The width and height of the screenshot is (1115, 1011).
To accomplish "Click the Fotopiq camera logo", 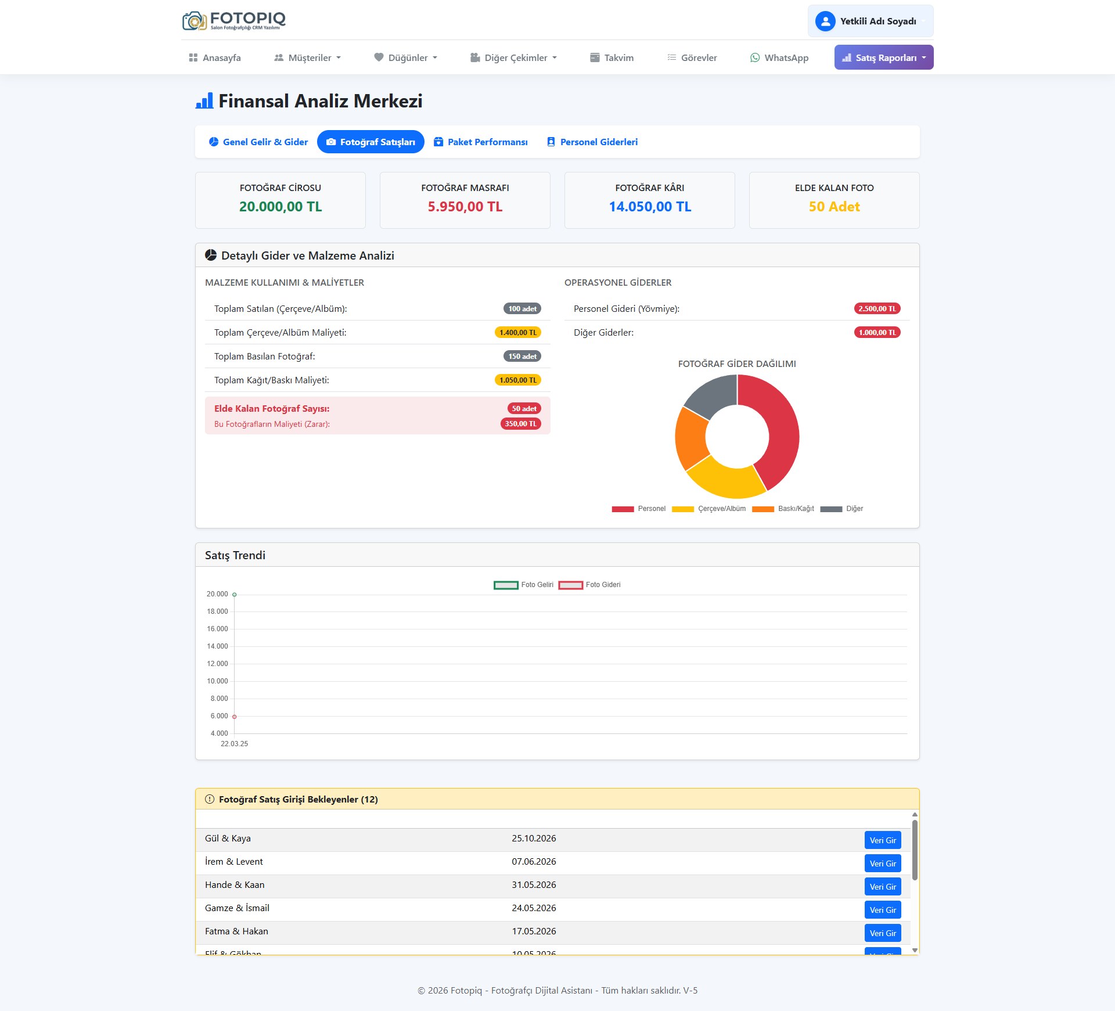I will pos(194,21).
